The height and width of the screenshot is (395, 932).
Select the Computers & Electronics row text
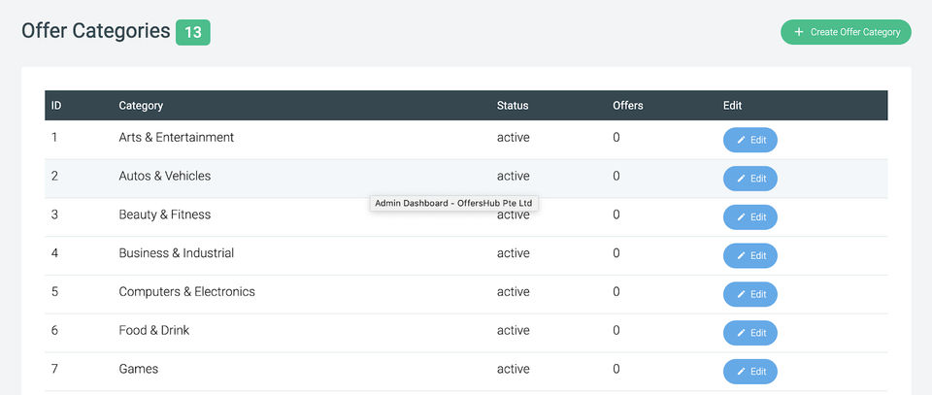(186, 292)
